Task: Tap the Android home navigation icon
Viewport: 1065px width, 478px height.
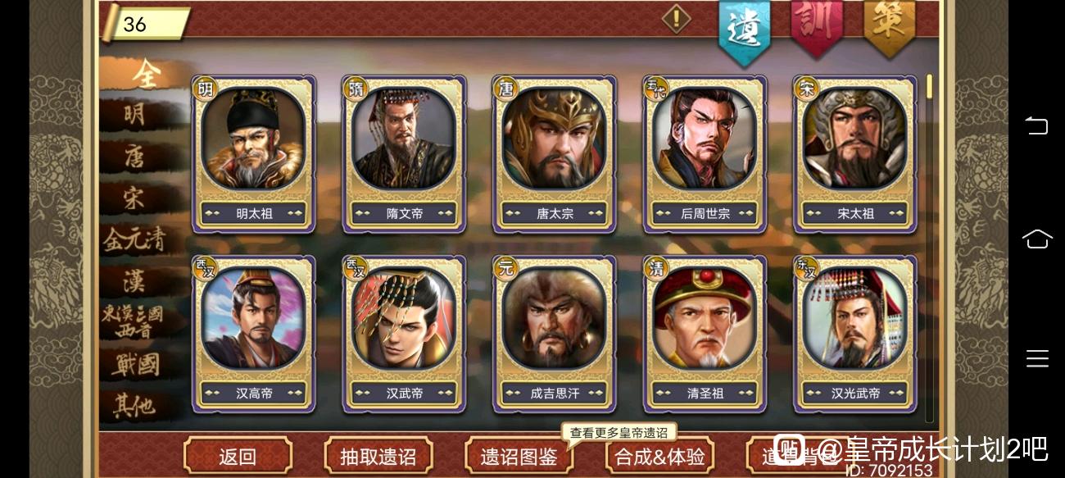Action: click(1036, 239)
